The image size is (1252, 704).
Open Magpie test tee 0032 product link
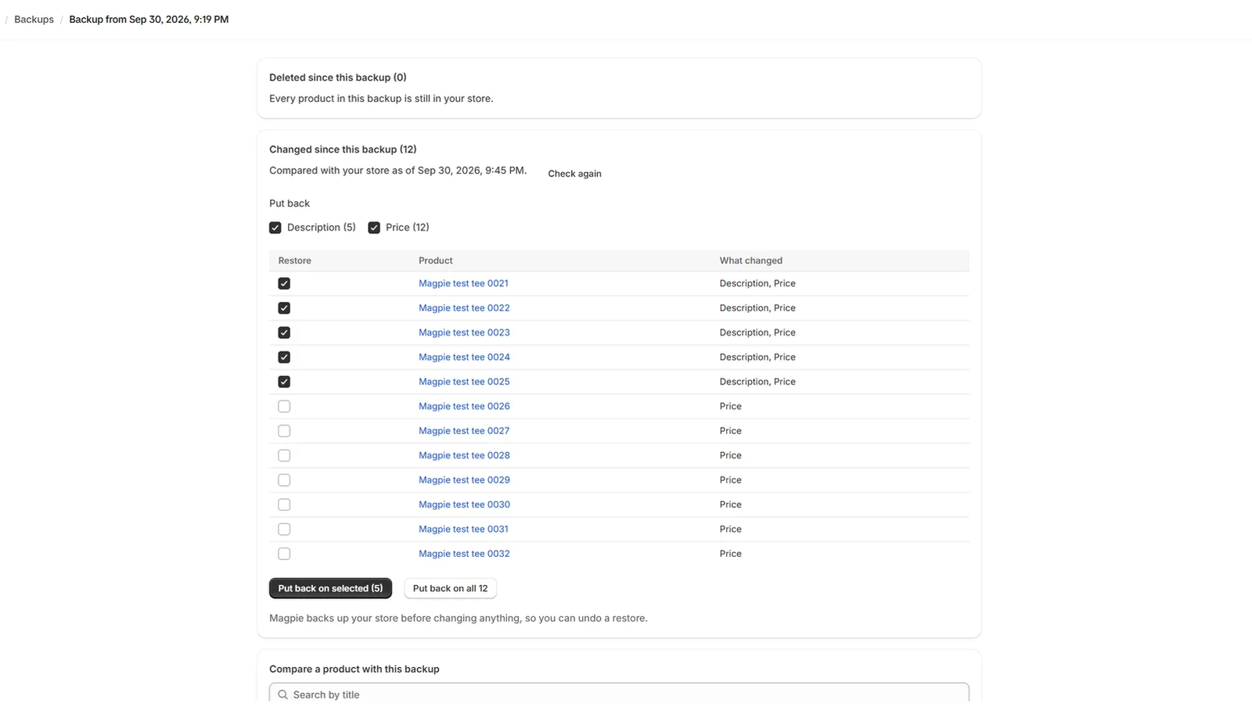(x=464, y=554)
